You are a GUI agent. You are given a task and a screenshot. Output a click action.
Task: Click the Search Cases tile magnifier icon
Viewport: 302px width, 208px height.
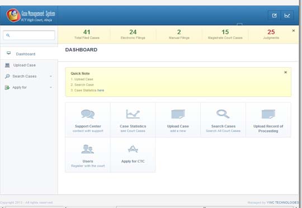223,114
